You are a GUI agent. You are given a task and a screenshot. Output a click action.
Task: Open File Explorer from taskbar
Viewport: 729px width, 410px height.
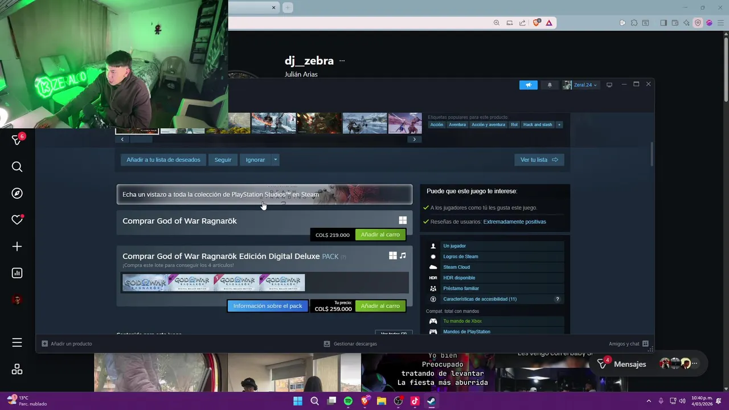381,401
